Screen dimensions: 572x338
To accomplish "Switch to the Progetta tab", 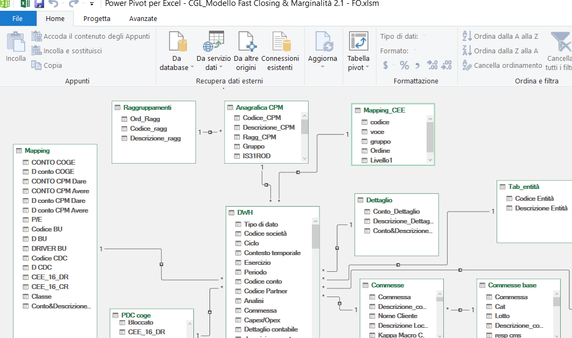I will (96, 19).
